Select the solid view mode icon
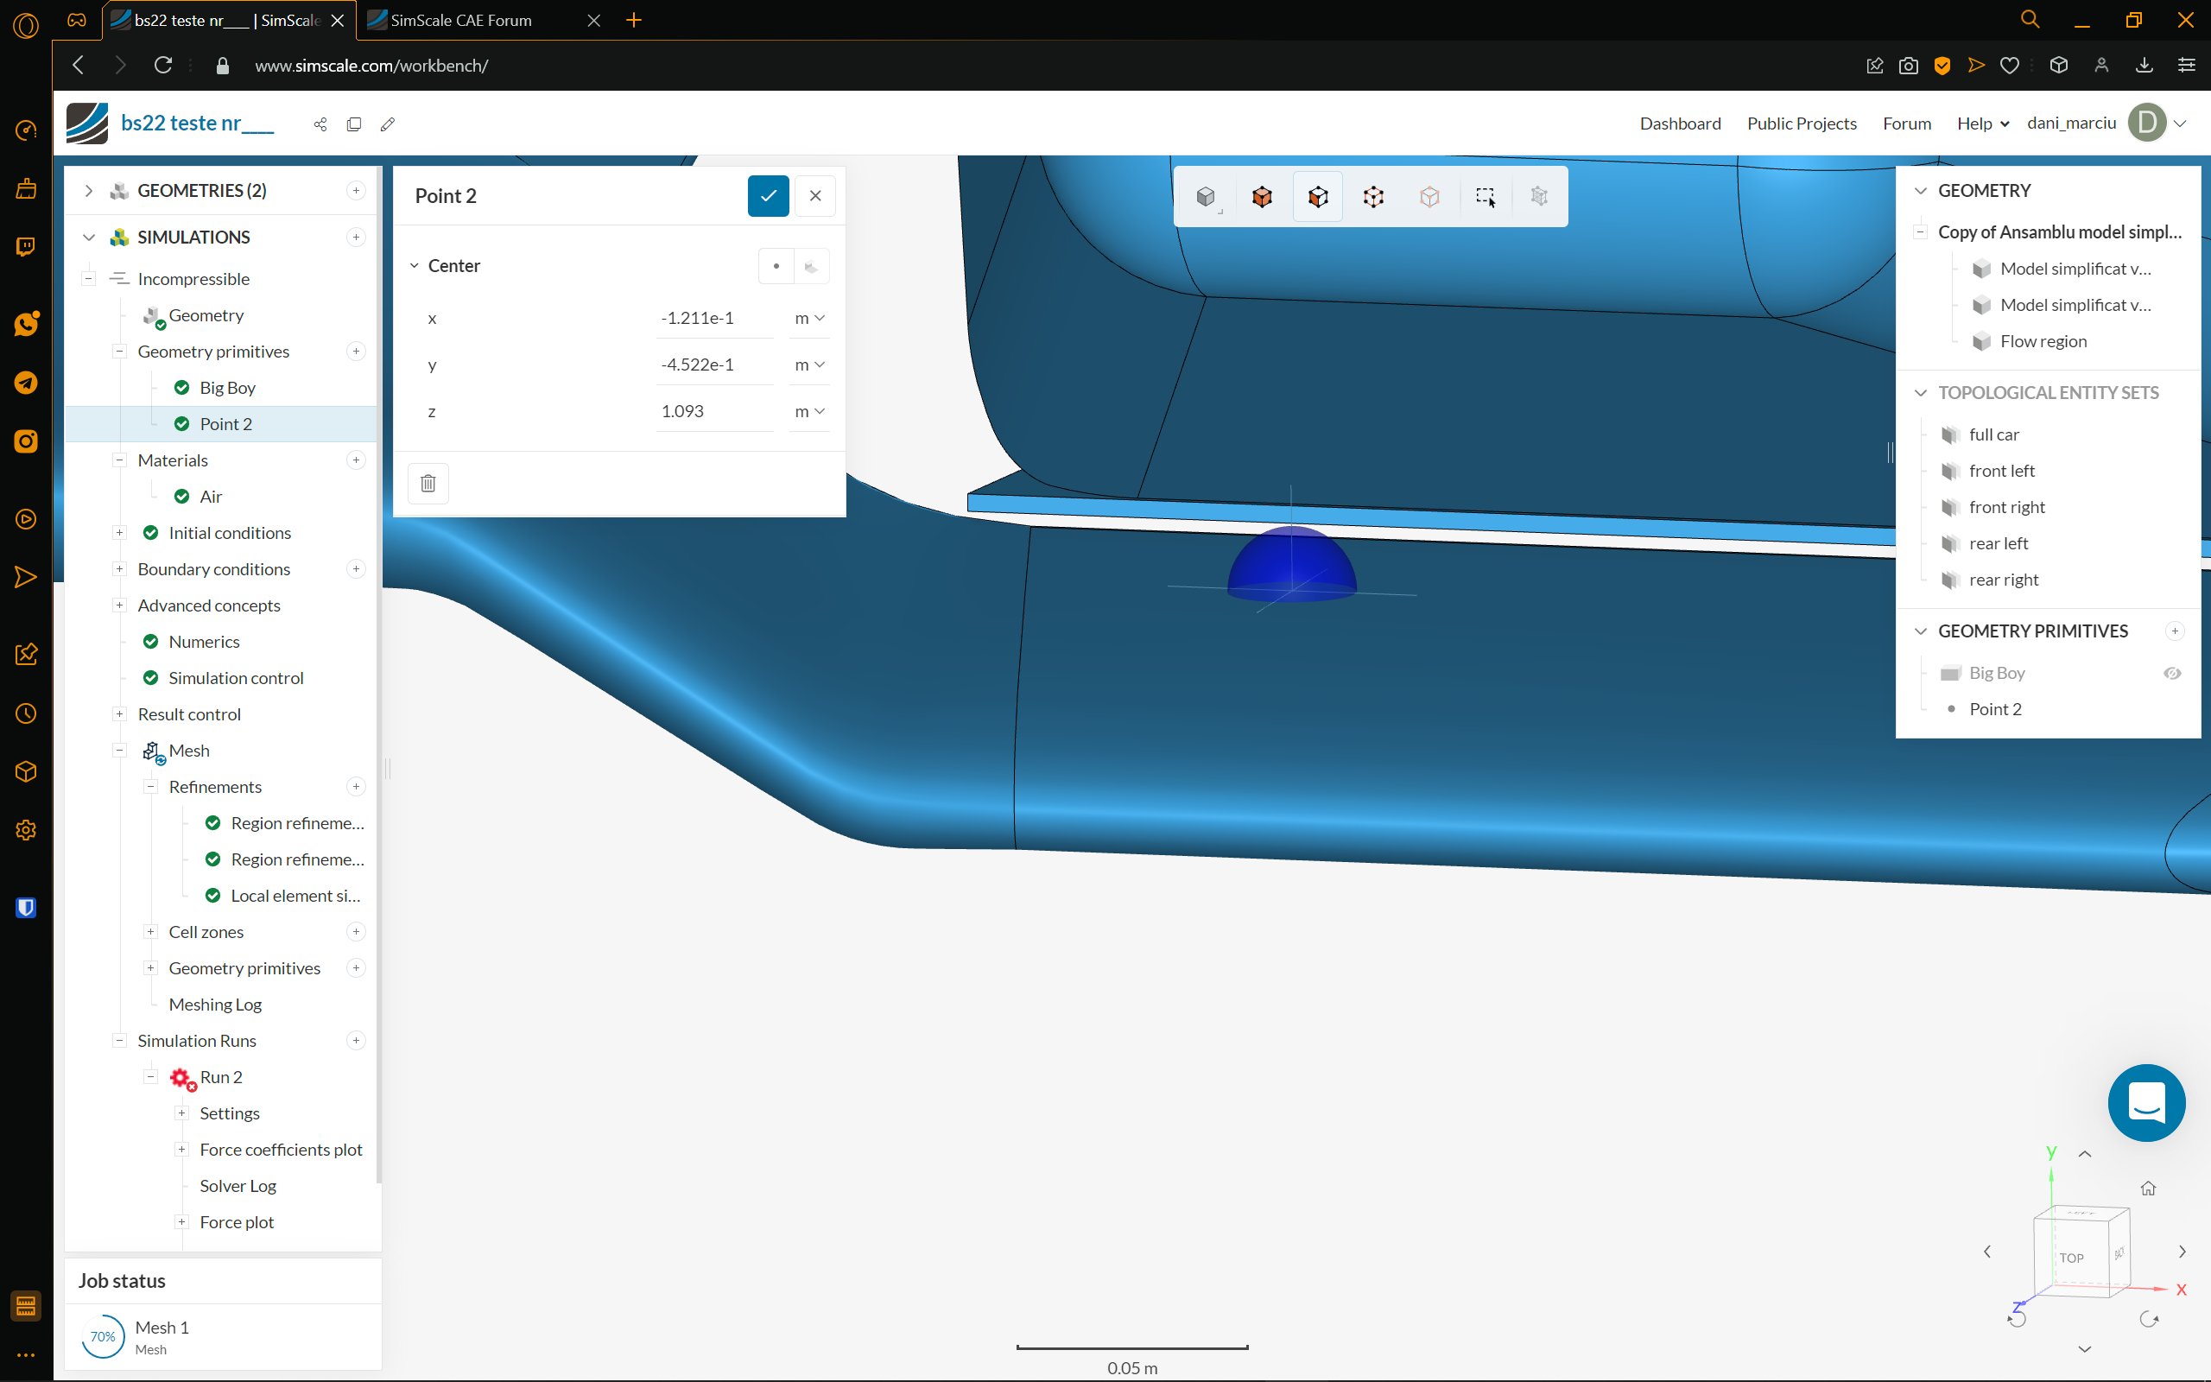The width and height of the screenshot is (2211, 1382). coord(1206,195)
